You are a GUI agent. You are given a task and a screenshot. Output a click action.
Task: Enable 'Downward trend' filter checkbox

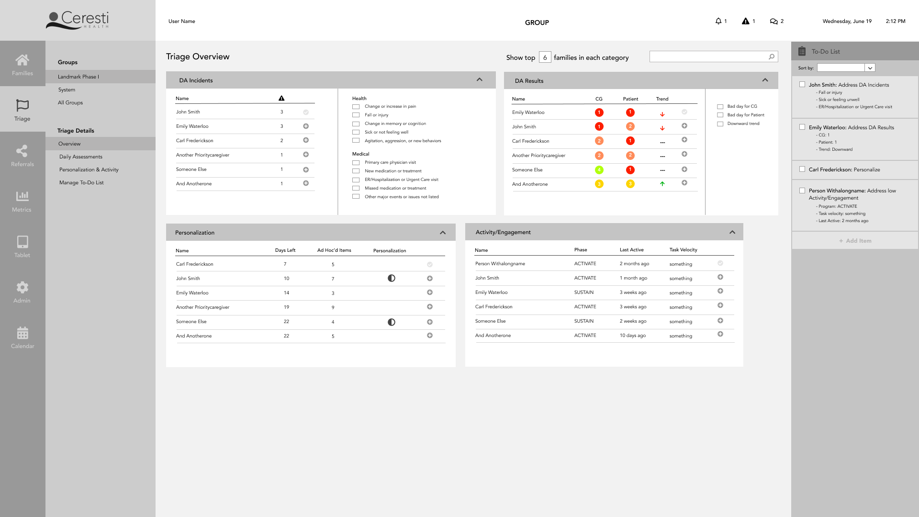(x=720, y=124)
